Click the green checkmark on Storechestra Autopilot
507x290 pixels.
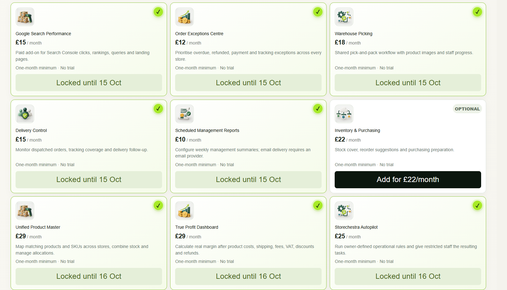(477, 205)
